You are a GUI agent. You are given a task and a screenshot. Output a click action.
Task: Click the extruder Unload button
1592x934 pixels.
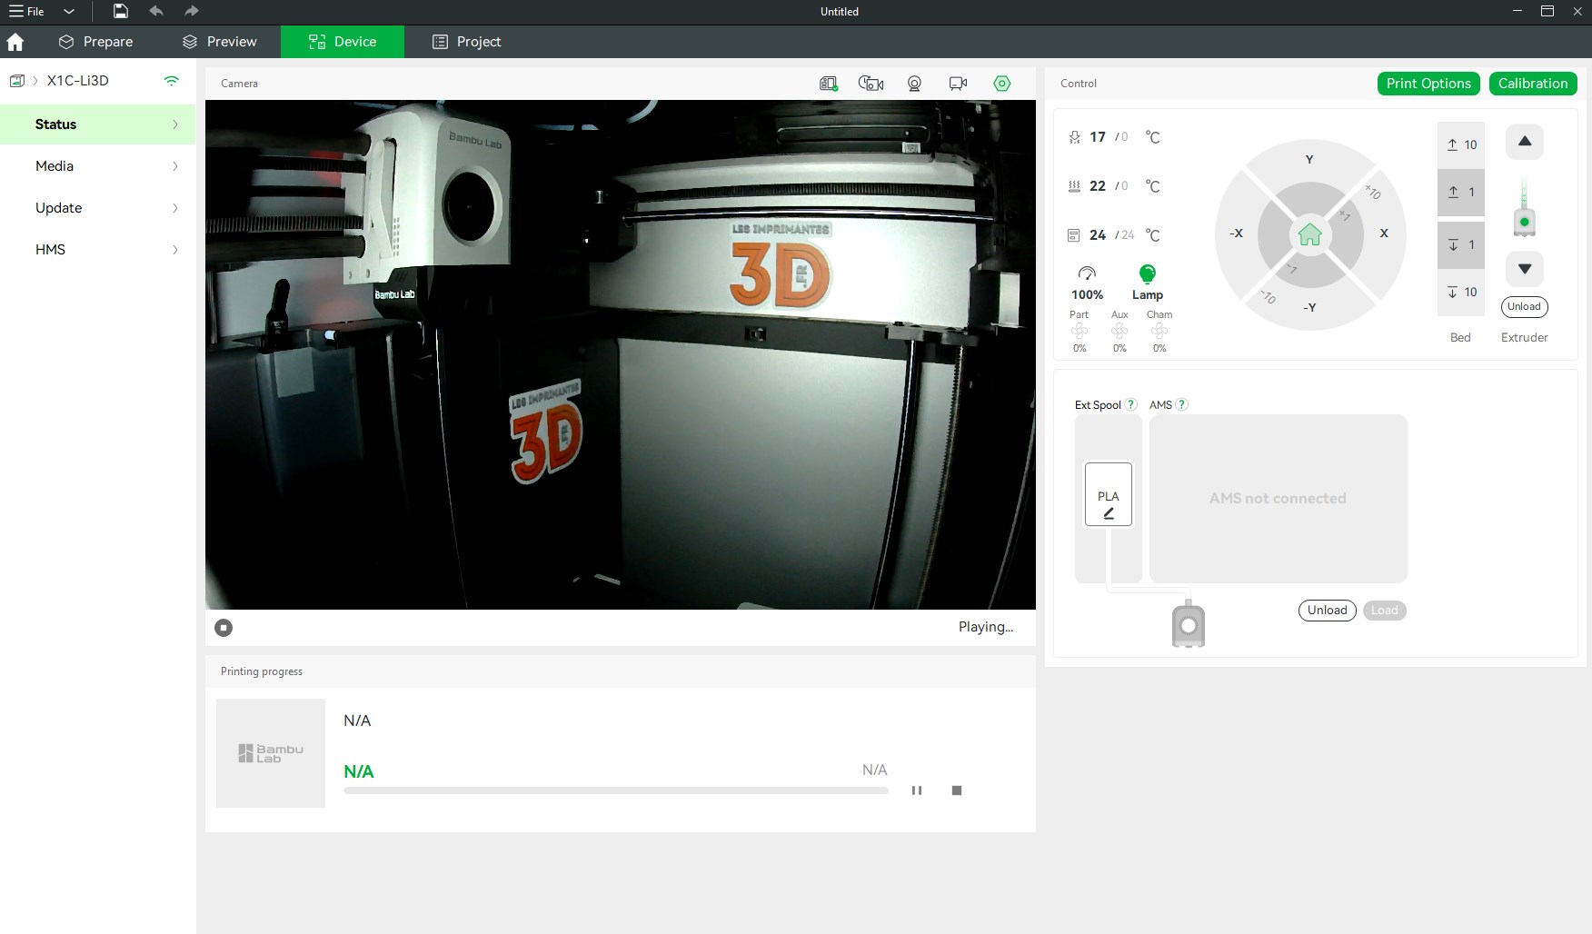pos(1525,307)
